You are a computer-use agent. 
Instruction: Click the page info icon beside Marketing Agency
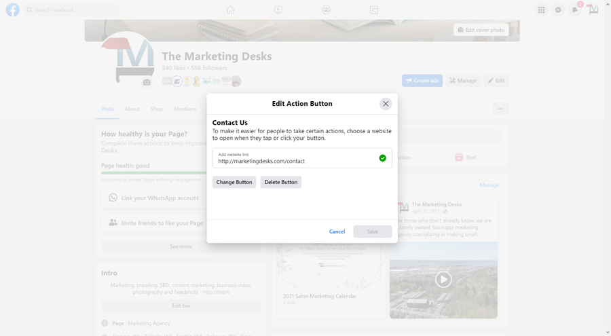click(105, 323)
